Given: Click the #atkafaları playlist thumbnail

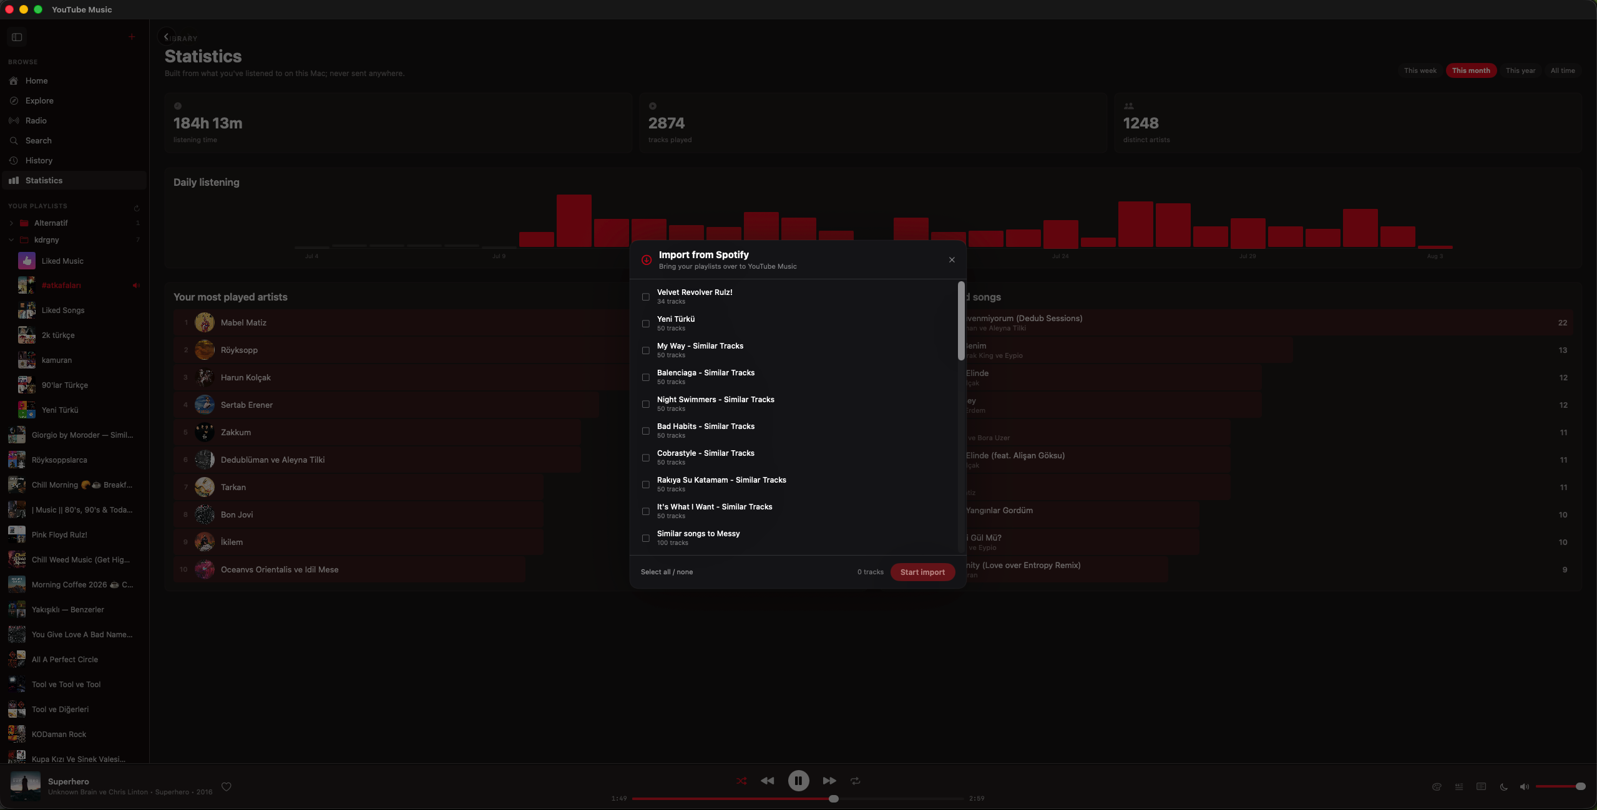Looking at the screenshot, I should [x=27, y=285].
